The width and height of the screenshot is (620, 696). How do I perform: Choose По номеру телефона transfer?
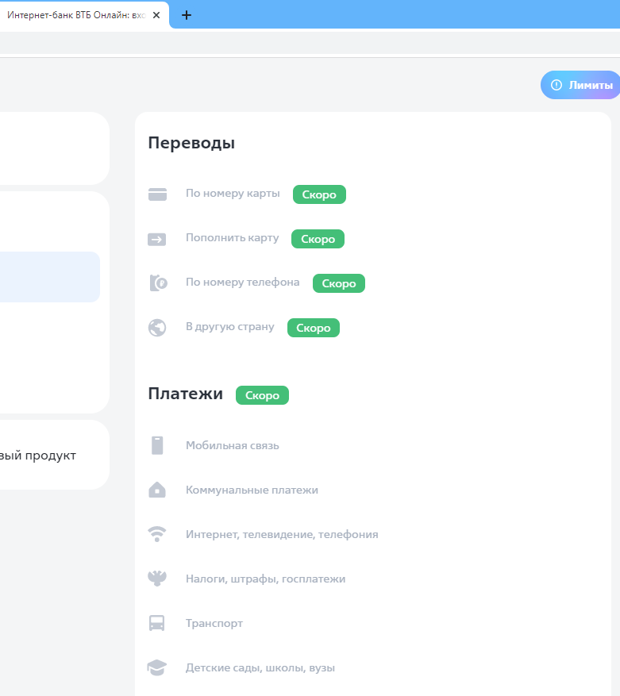click(242, 282)
